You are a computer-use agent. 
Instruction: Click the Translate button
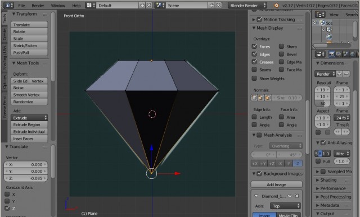29,25
